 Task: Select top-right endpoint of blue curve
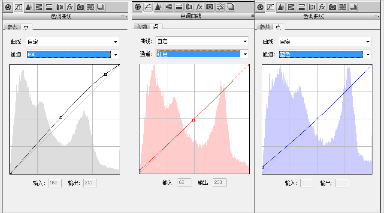371,65
